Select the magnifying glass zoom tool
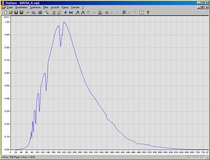The height and width of the screenshot is (160, 210). 47,12
